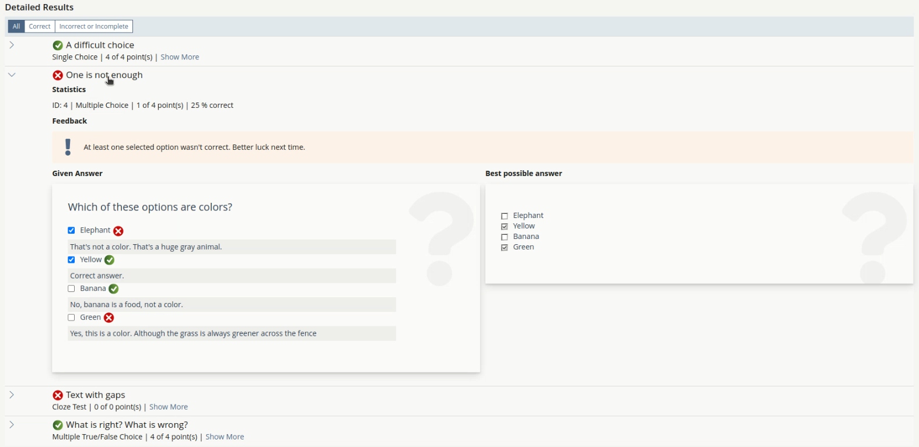Click red X icon next to Green option

pos(109,318)
